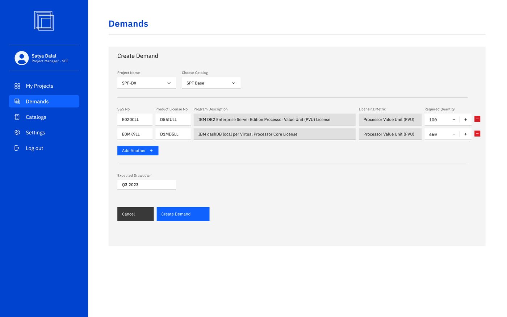Click the Catalogs notebook icon
This screenshot has width=507, height=317.
click(17, 117)
